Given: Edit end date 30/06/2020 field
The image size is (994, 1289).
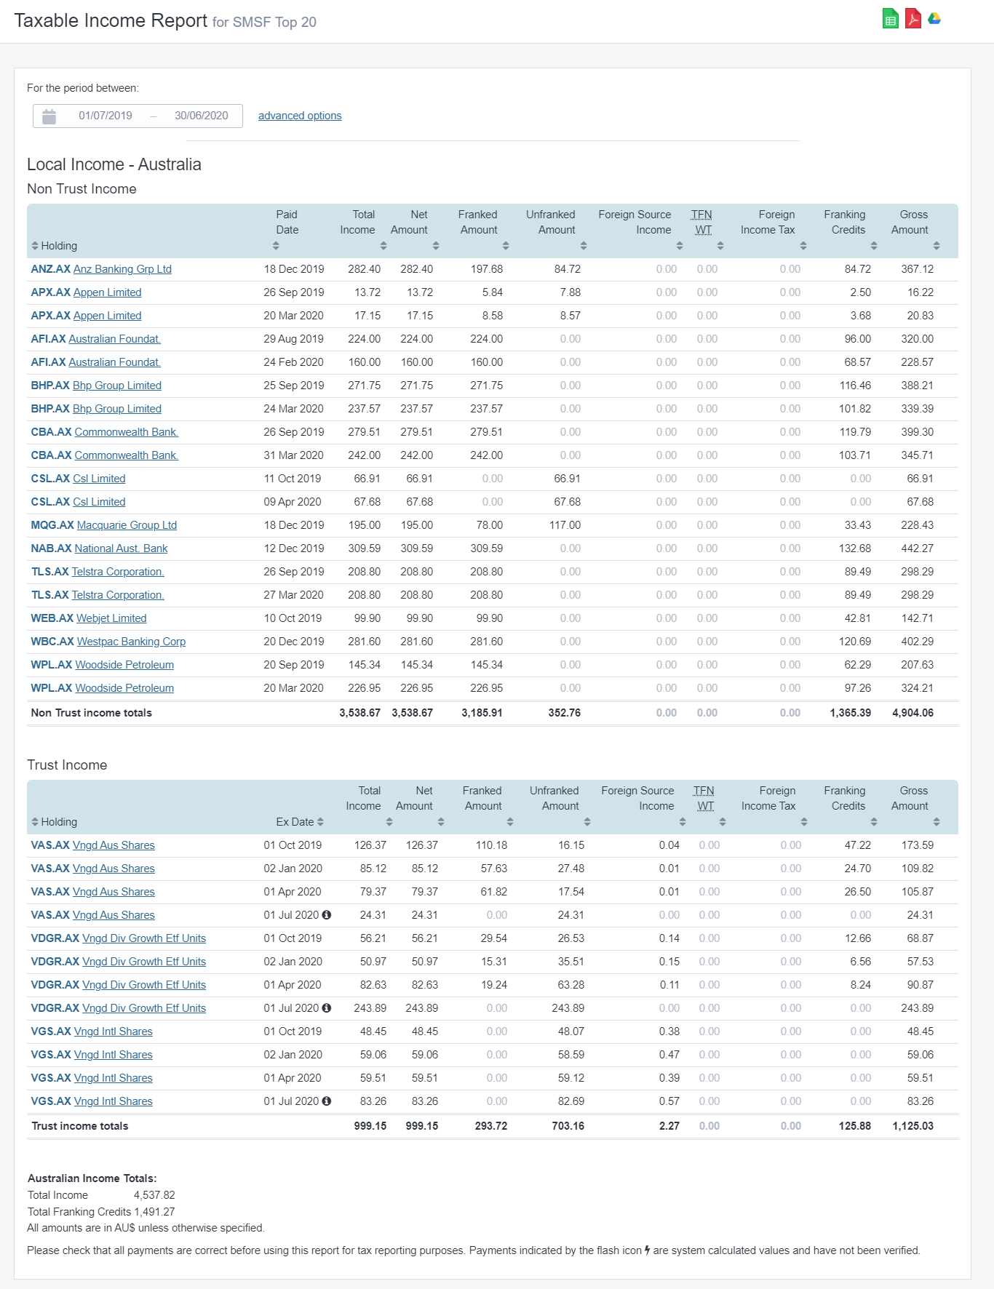Looking at the screenshot, I should pyautogui.click(x=202, y=116).
